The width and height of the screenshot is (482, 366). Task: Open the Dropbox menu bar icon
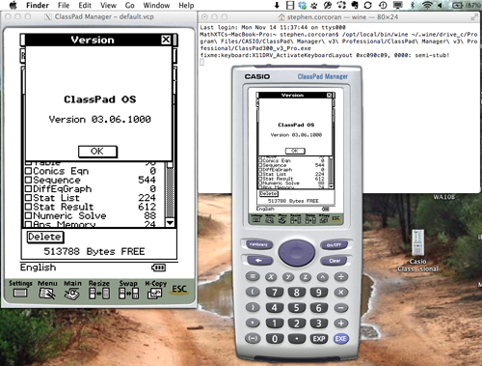pyautogui.click(x=302, y=5)
